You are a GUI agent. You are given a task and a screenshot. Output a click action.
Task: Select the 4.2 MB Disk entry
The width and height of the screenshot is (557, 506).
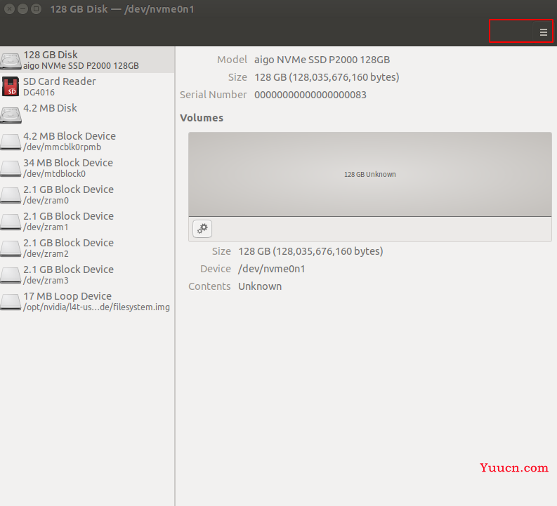pos(87,114)
